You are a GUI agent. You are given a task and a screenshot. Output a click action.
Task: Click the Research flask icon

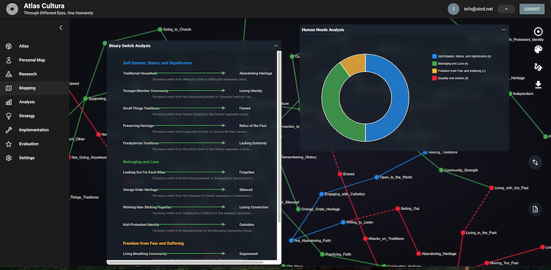tap(9, 74)
